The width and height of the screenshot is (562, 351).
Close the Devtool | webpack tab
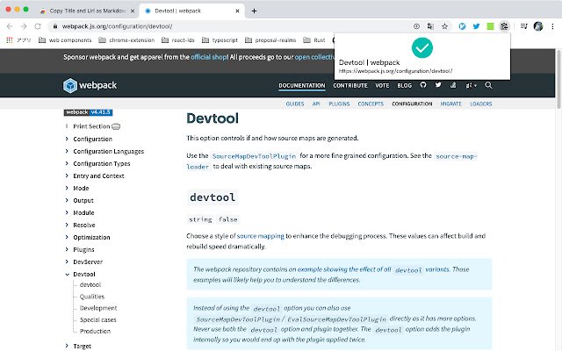tap(237, 11)
